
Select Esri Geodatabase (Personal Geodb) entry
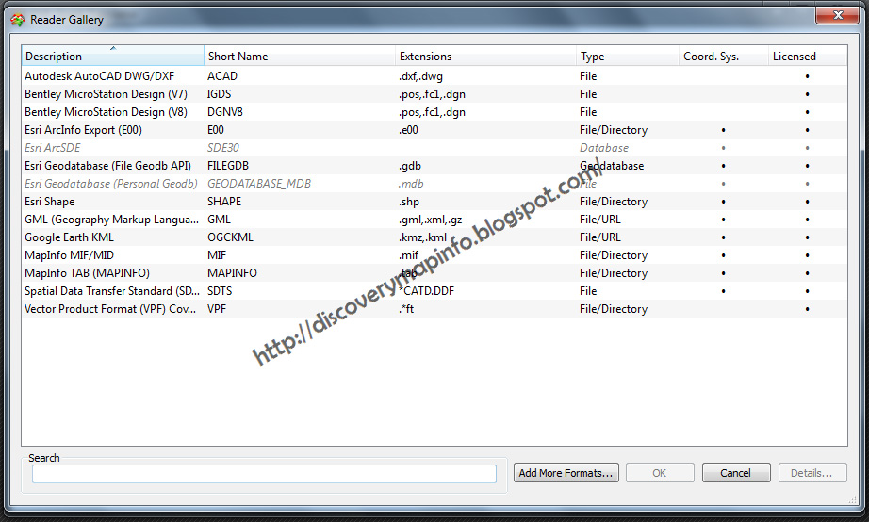click(x=434, y=184)
